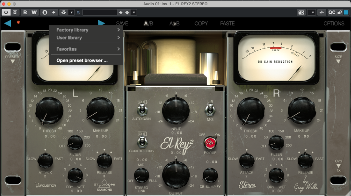Click the left arrow copy setting icon
This screenshot has height=196, width=351.
click(x=54, y=12)
